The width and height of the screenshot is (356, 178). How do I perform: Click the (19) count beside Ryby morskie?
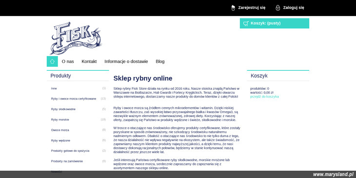click(x=103, y=119)
